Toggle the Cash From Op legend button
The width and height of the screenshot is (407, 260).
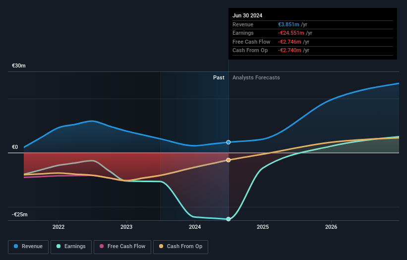180,247
